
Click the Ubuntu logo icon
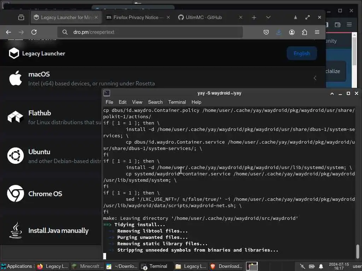tap(16, 156)
